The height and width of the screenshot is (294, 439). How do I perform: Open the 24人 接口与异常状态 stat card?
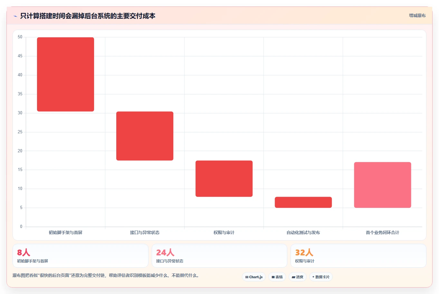coord(219,256)
